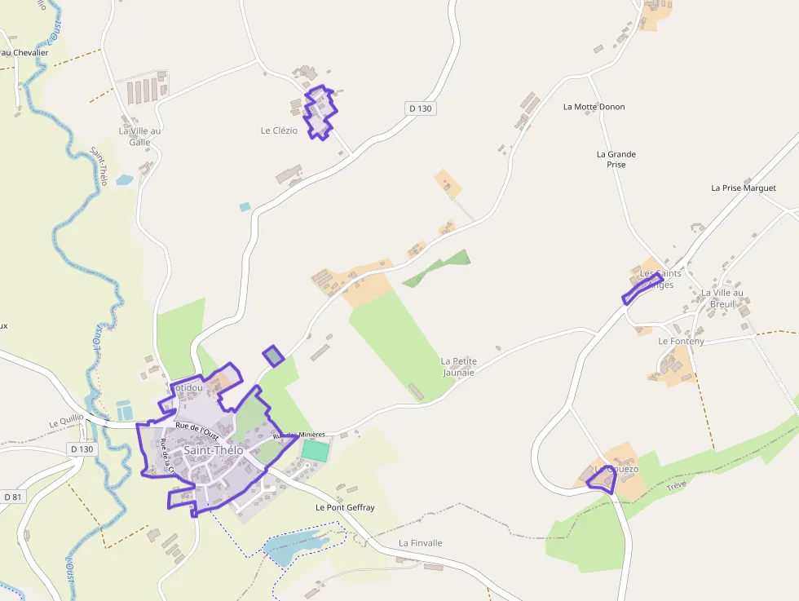The width and height of the screenshot is (799, 601).
Task: Click the La Ville au Galle label
Action: coord(139,137)
